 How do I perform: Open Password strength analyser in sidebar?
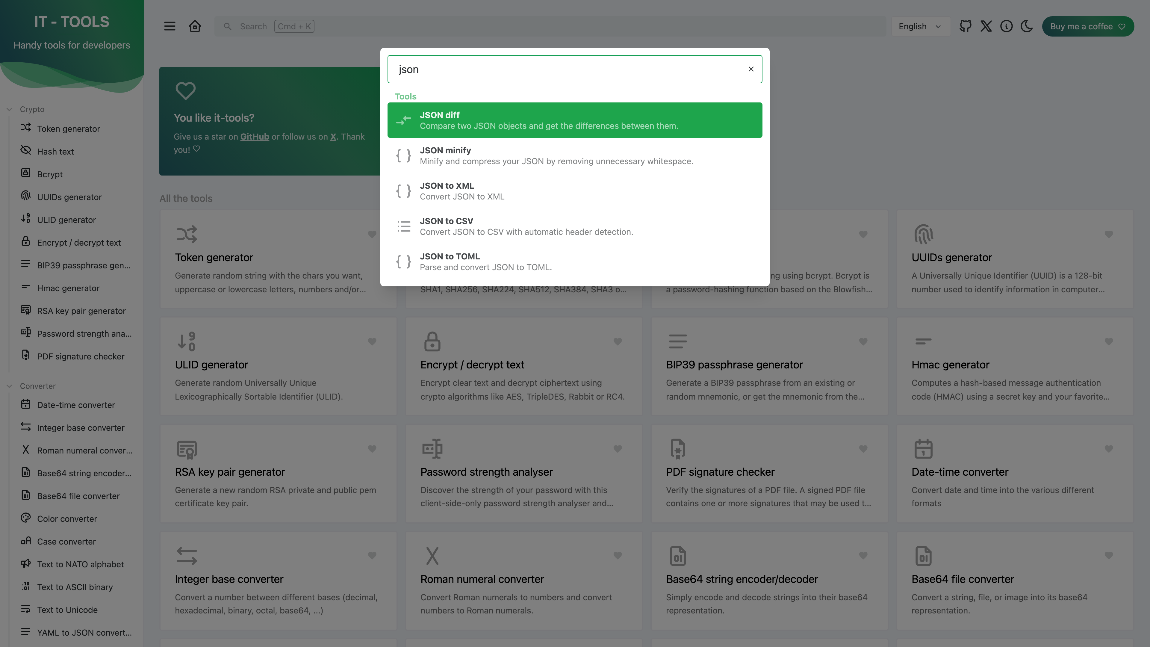(76, 334)
